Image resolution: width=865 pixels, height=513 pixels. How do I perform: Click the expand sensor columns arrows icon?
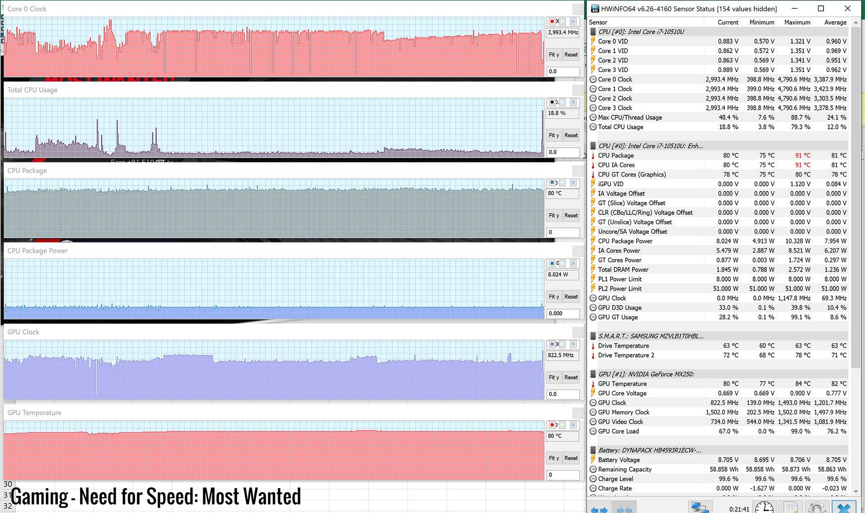(600, 510)
